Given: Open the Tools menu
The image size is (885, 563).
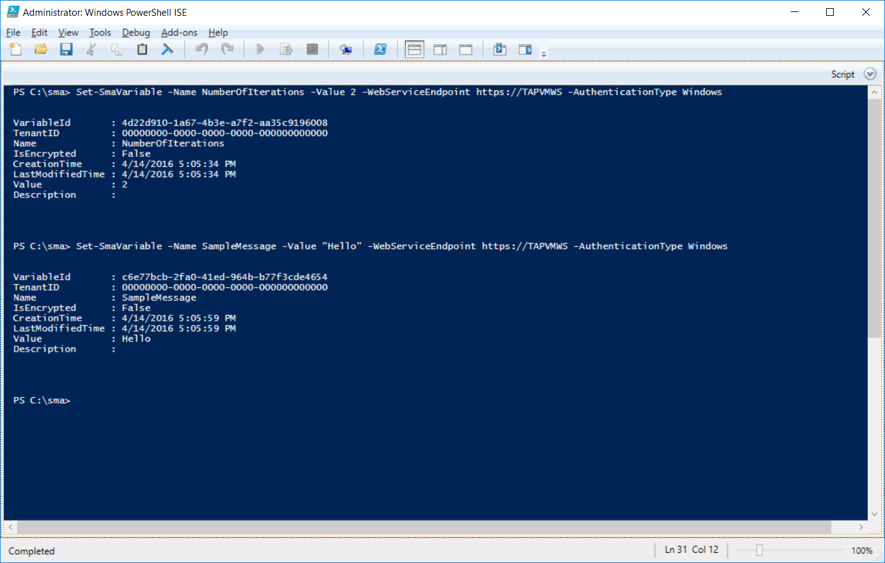Looking at the screenshot, I should click(x=100, y=32).
